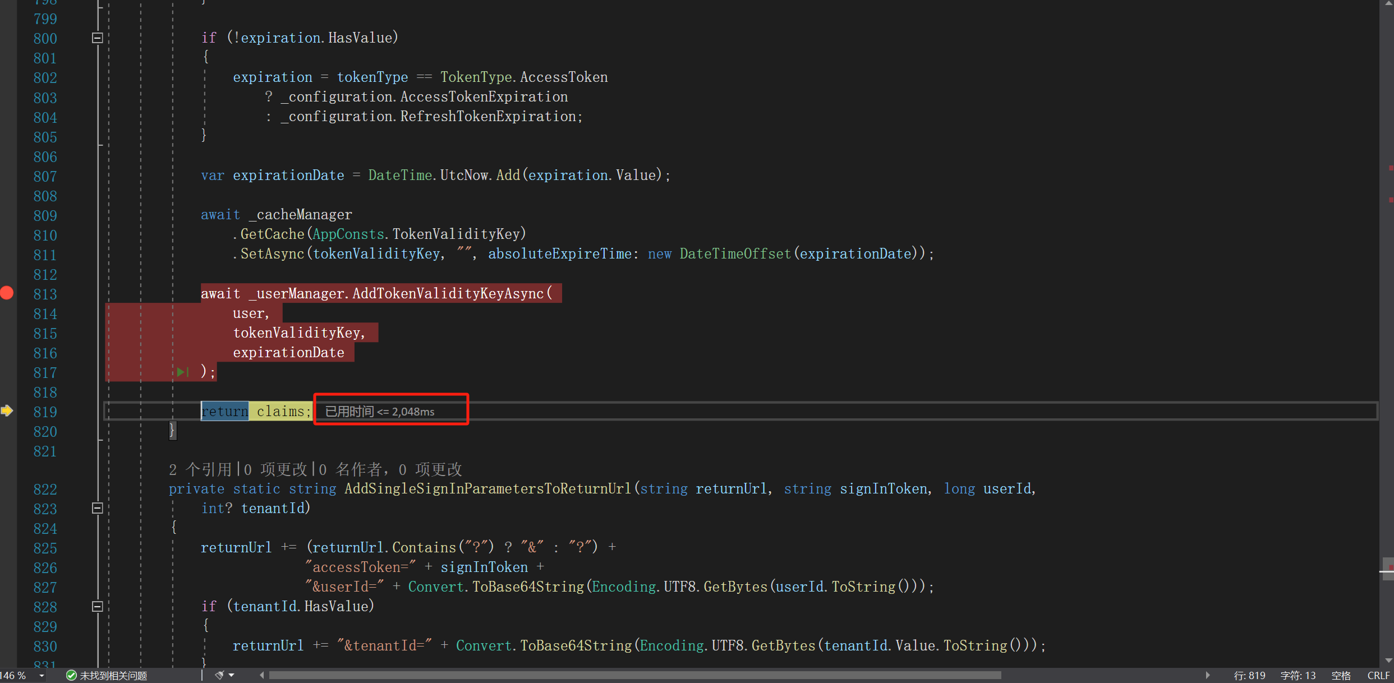Click the horizontal scroll left arrow
The image size is (1394, 683).
tap(262, 675)
